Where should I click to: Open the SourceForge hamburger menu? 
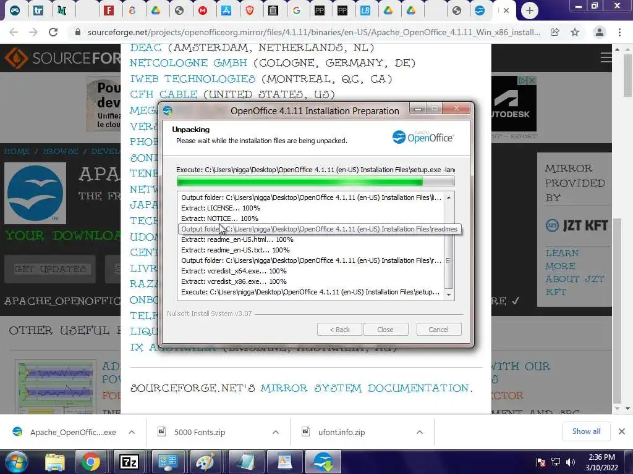pyautogui.click(x=605, y=57)
